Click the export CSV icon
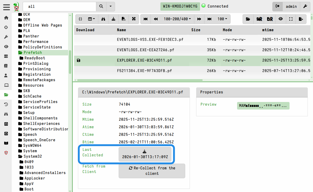The height and width of the screenshot is (192, 313). (123, 19)
